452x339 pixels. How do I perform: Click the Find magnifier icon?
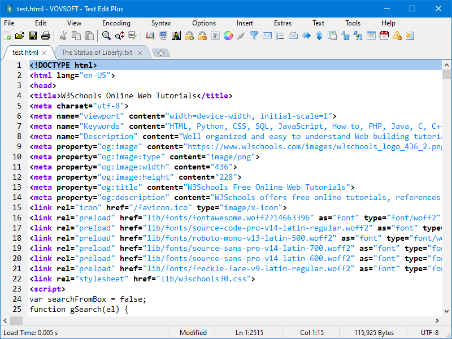click(x=106, y=36)
